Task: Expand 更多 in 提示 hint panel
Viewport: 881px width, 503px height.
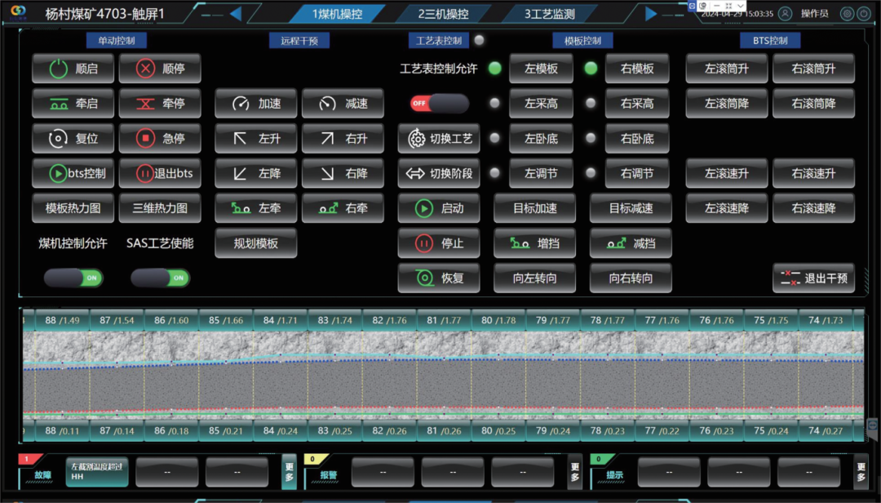Action: tap(861, 472)
